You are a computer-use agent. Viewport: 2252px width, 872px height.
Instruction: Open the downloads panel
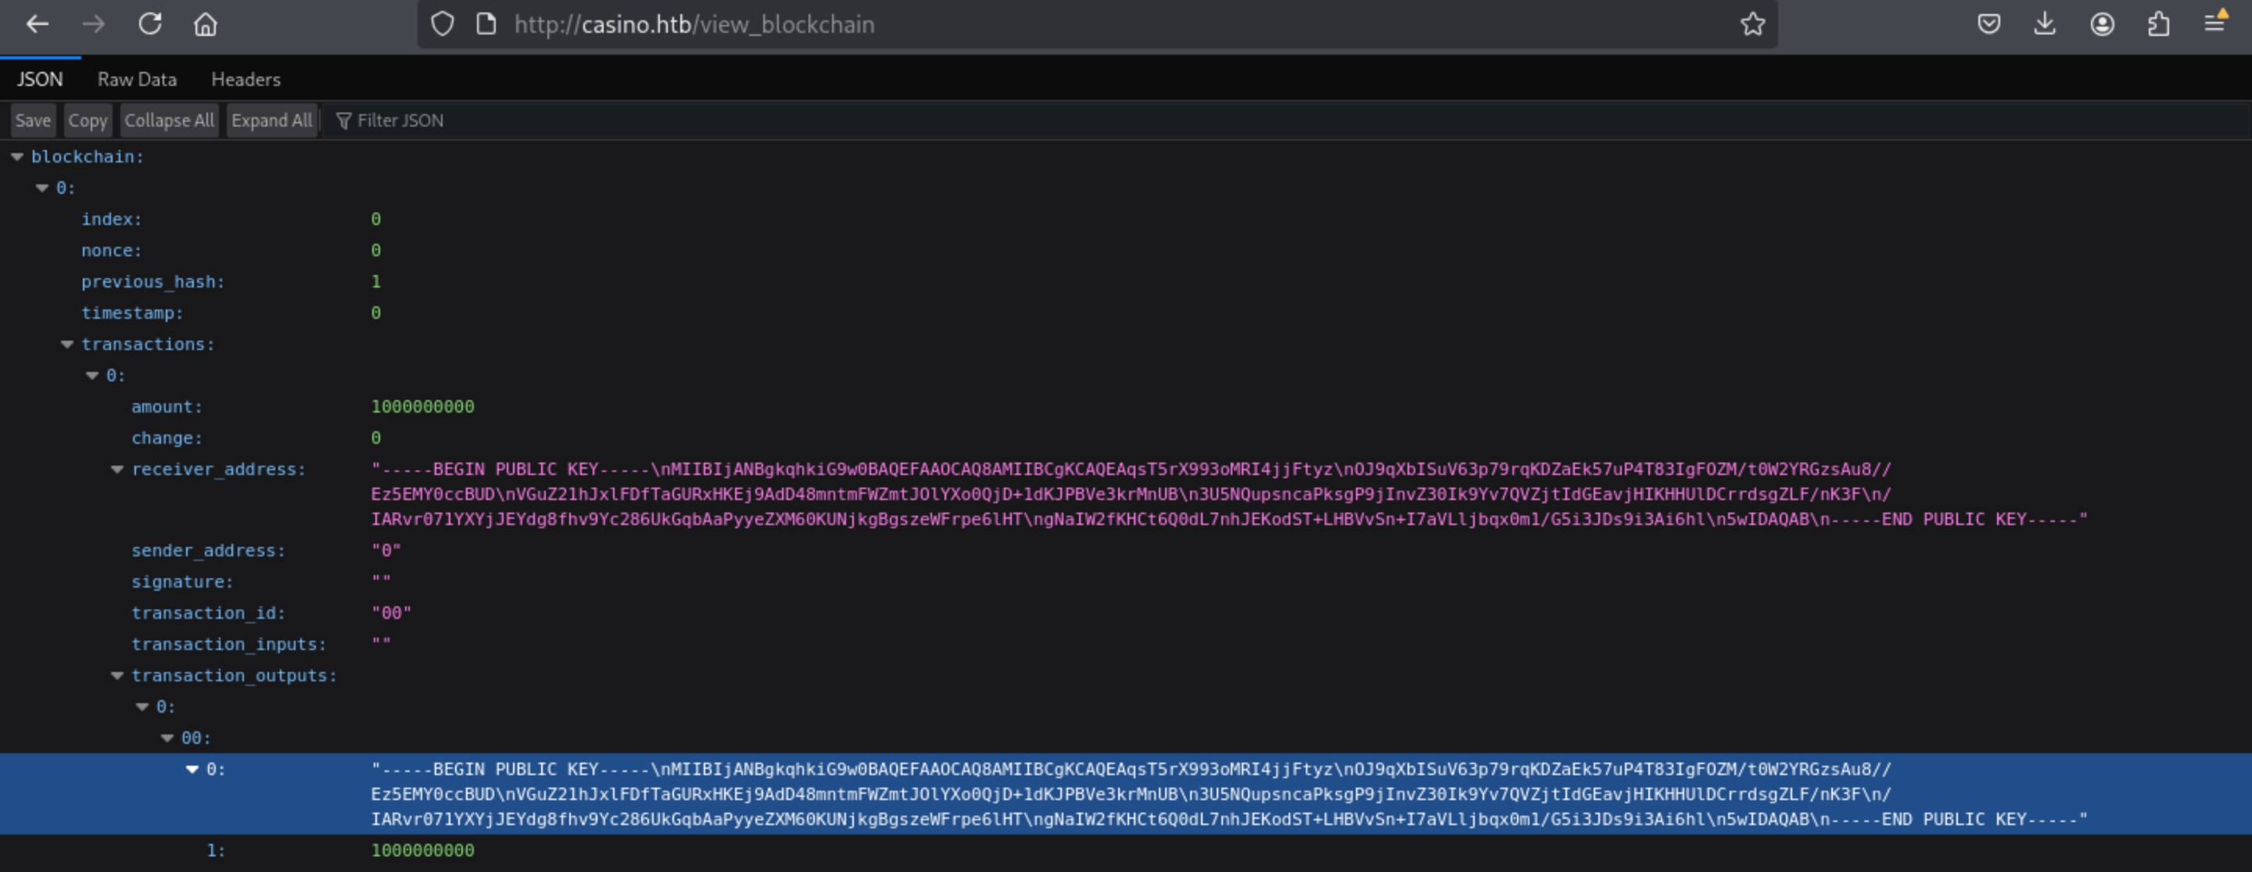pos(2045,23)
